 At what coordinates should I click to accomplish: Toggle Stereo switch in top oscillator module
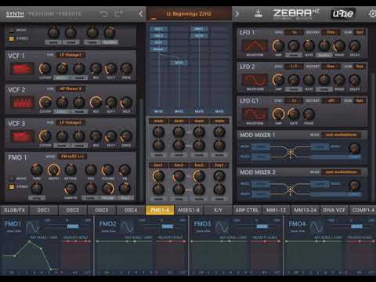11,39
